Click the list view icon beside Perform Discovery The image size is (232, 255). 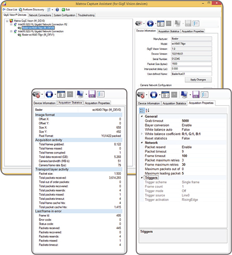tap(49, 10)
